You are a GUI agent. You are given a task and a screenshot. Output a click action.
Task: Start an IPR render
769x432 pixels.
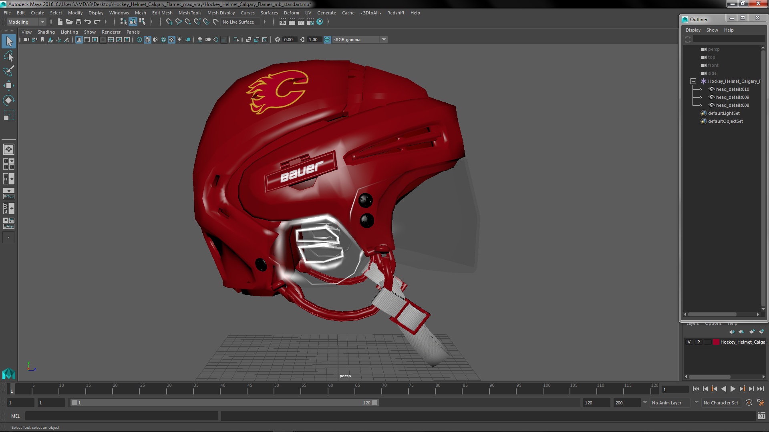tap(301, 22)
